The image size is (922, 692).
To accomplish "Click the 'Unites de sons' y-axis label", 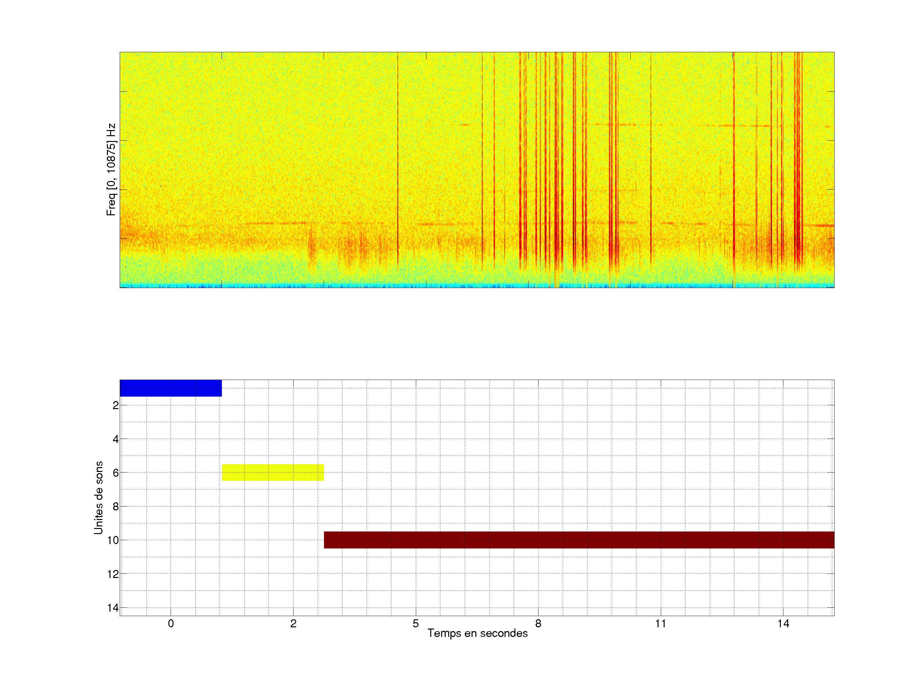I will tap(98, 498).
